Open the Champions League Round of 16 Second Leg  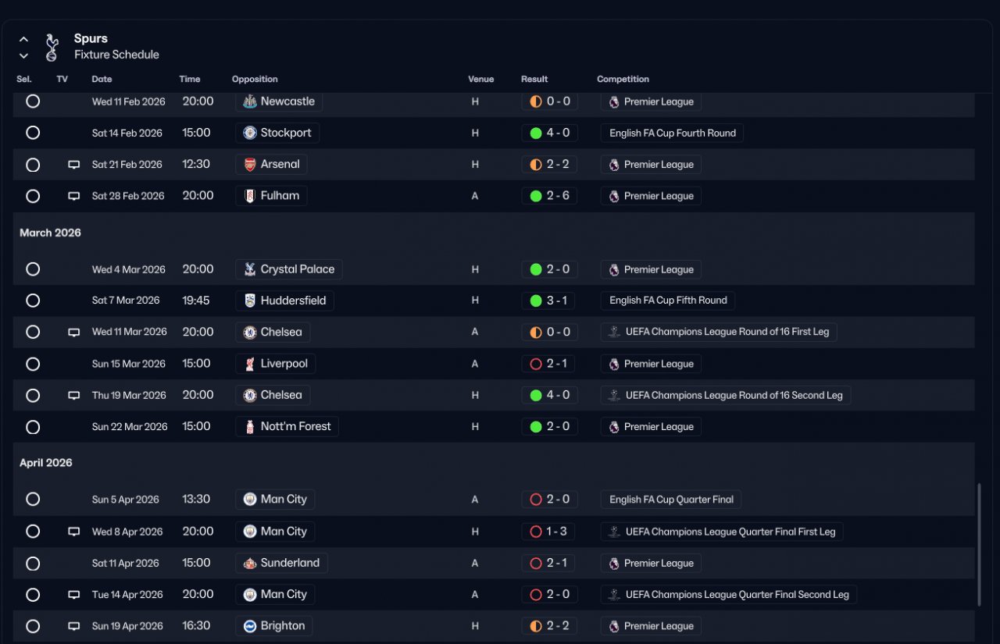click(x=726, y=395)
